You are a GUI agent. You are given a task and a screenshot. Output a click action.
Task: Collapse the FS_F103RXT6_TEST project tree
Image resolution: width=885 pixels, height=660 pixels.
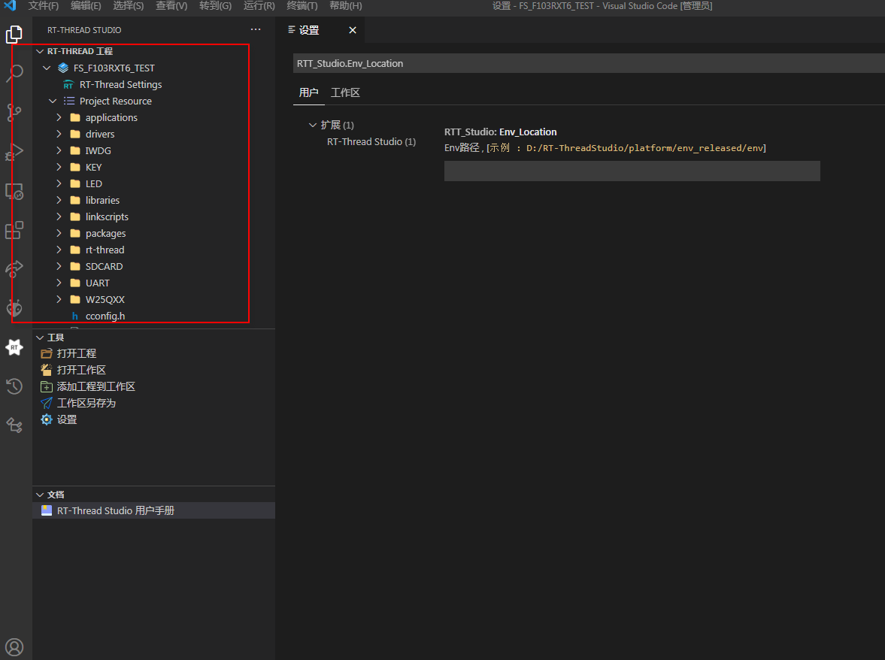click(47, 67)
